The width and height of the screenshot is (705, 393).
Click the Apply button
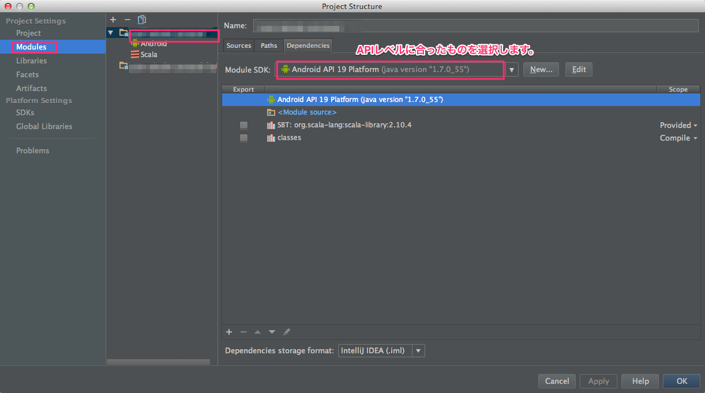(598, 381)
